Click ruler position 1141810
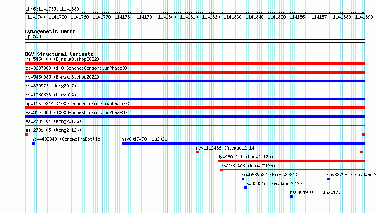 point(189,17)
